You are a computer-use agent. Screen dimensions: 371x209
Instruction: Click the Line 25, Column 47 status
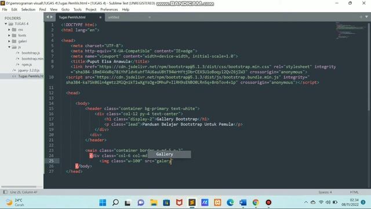[x=24, y=192]
